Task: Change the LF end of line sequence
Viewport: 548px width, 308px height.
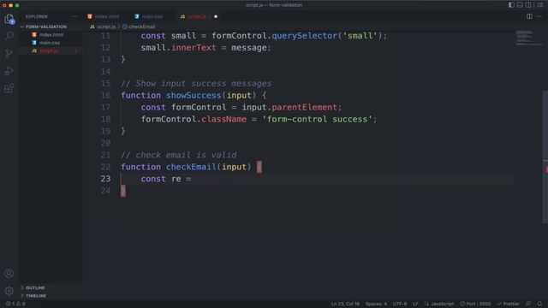Action: pos(415,304)
